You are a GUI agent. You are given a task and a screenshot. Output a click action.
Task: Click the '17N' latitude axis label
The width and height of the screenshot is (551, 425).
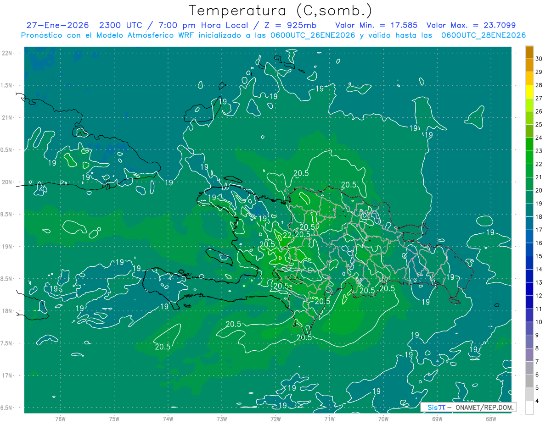tap(7, 375)
